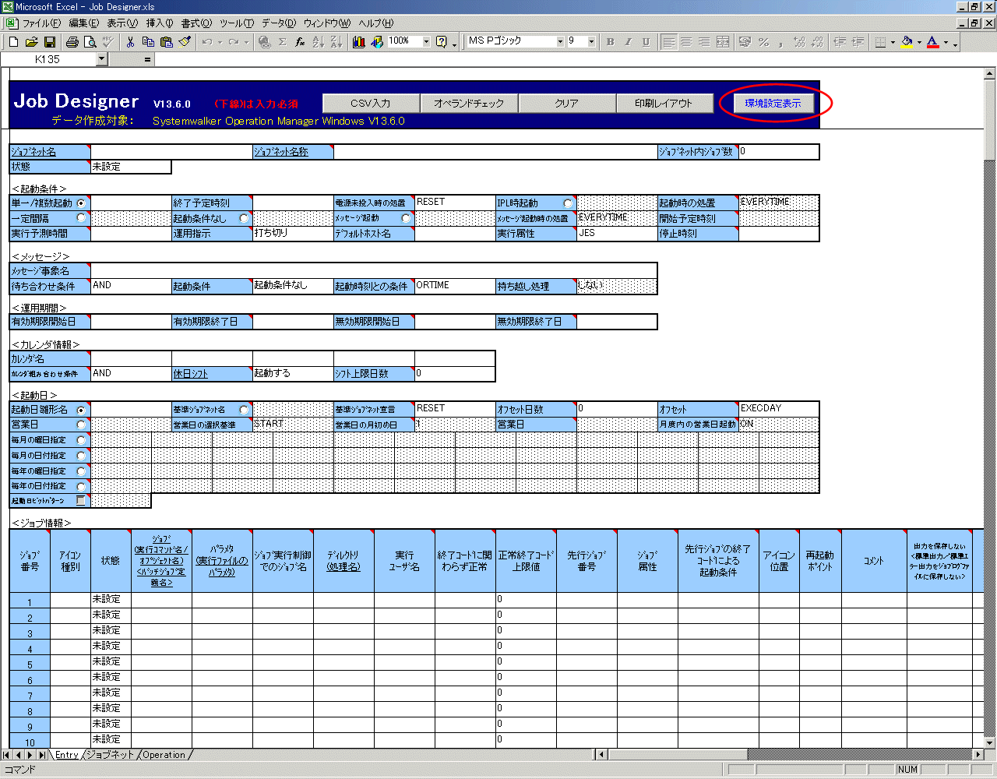Choose the 毎年の曜日指定 radio button
This screenshot has height=779, width=997.
(81, 471)
